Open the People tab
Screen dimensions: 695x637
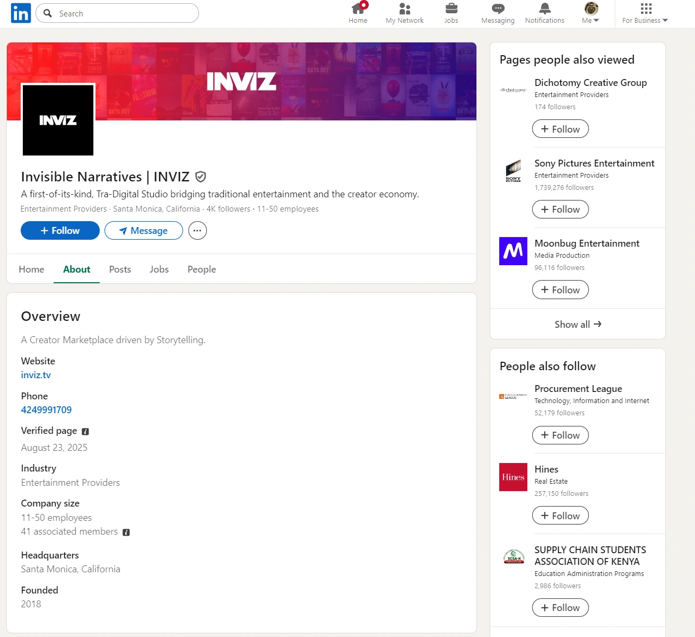(x=202, y=269)
